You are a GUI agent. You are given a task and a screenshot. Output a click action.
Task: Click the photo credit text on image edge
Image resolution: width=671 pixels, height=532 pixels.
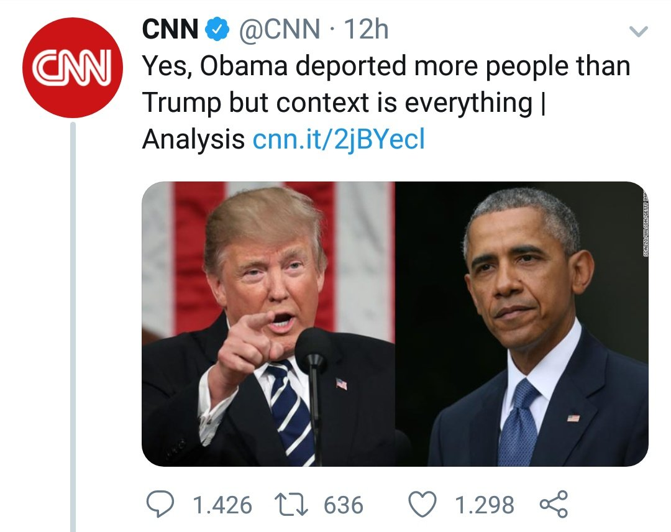(646, 224)
